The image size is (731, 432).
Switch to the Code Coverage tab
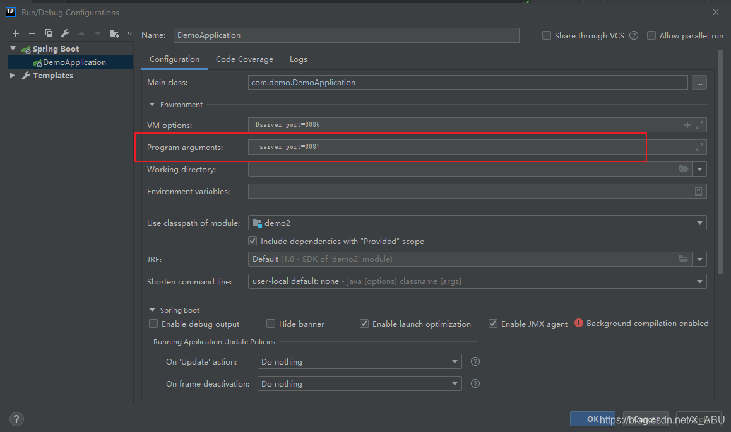click(244, 59)
